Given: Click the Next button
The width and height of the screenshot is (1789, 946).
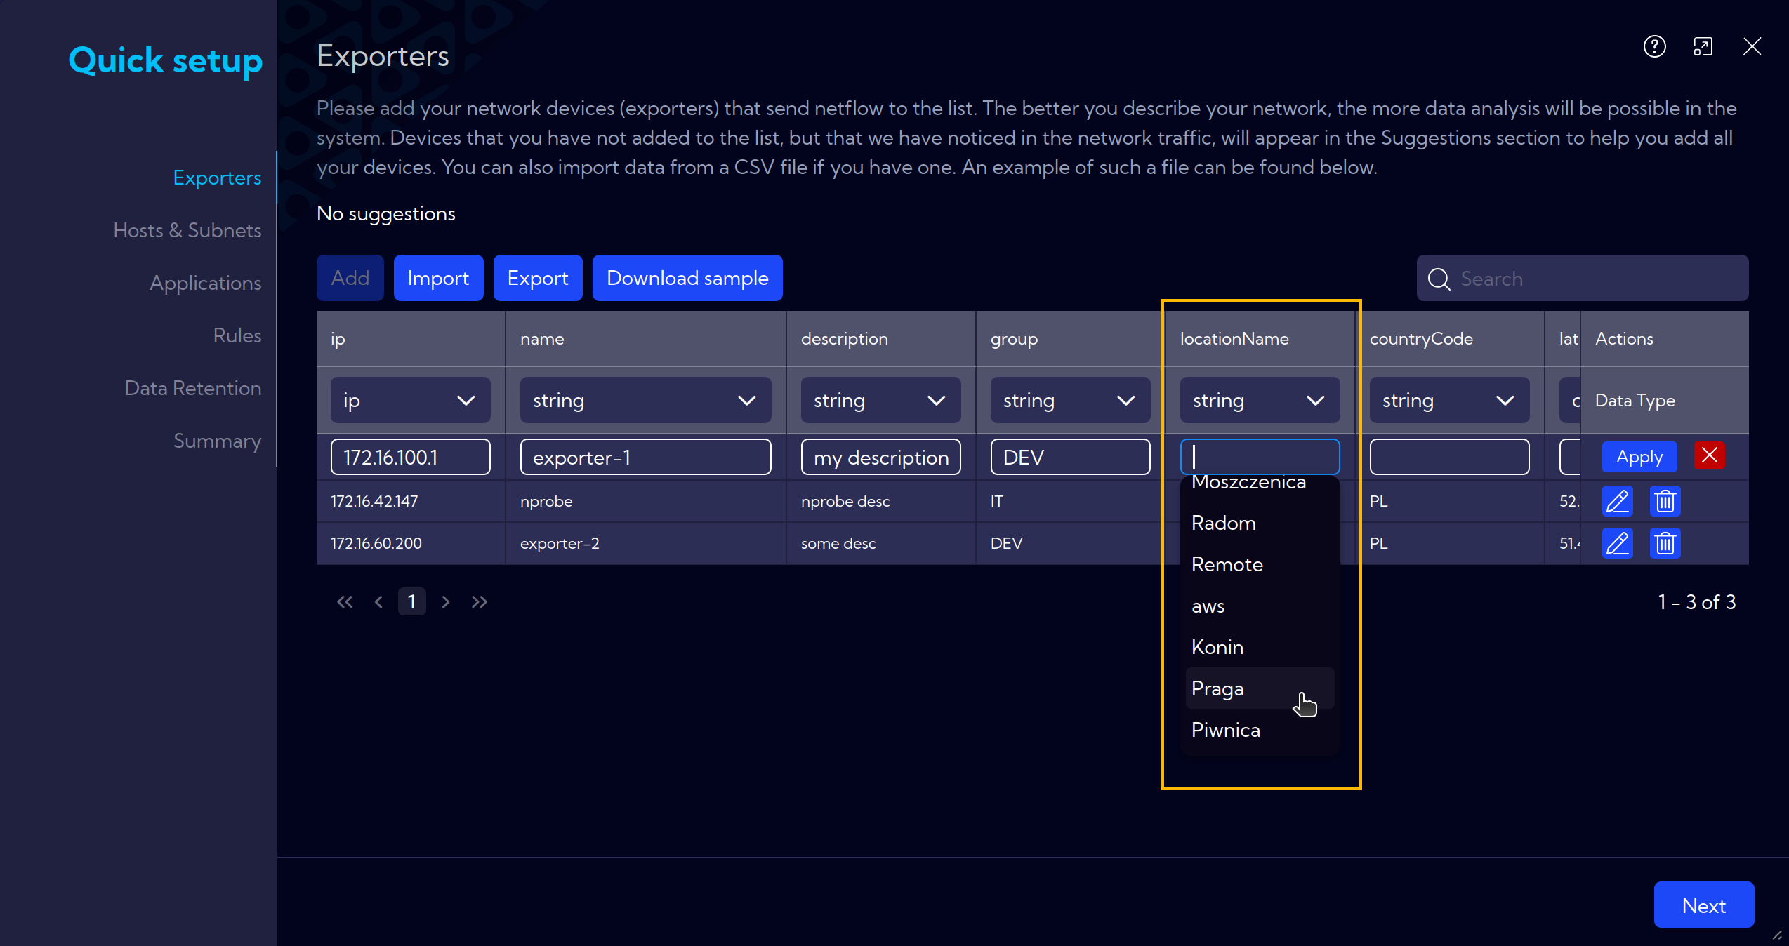Looking at the screenshot, I should [x=1704, y=905].
